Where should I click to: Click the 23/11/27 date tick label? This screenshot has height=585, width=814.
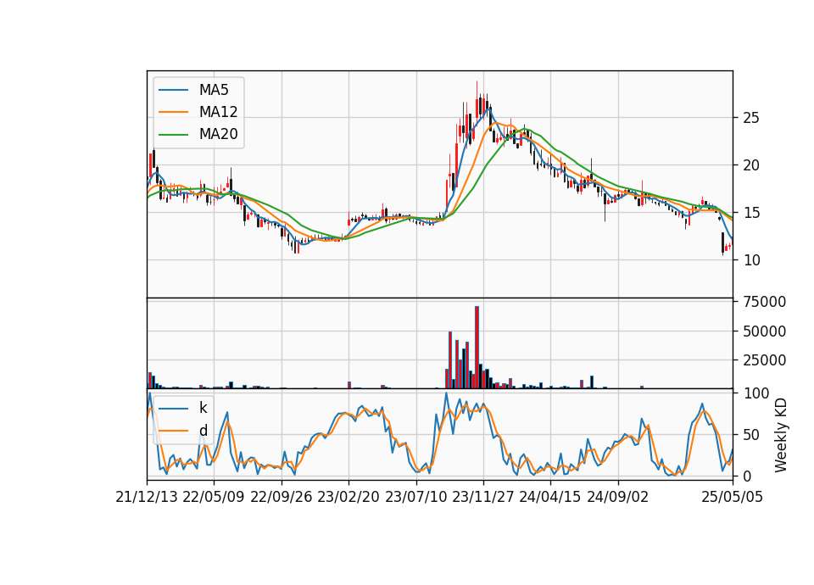pos(483,497)
